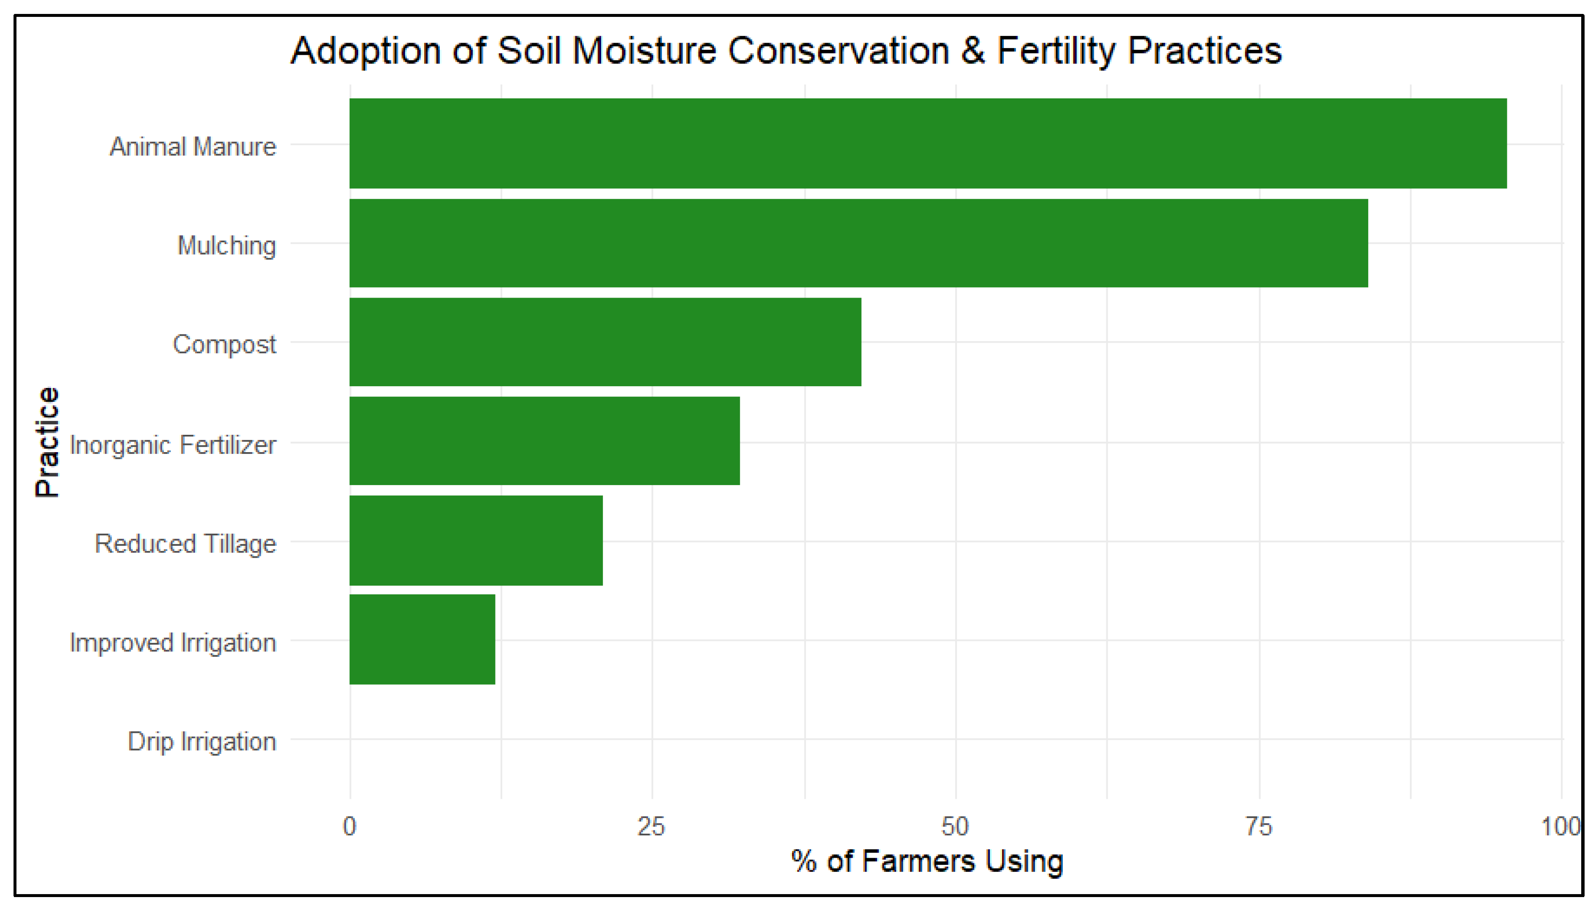Select the 75 tick label on x-axis
Screen dimensions: 1596x911
1258,827
